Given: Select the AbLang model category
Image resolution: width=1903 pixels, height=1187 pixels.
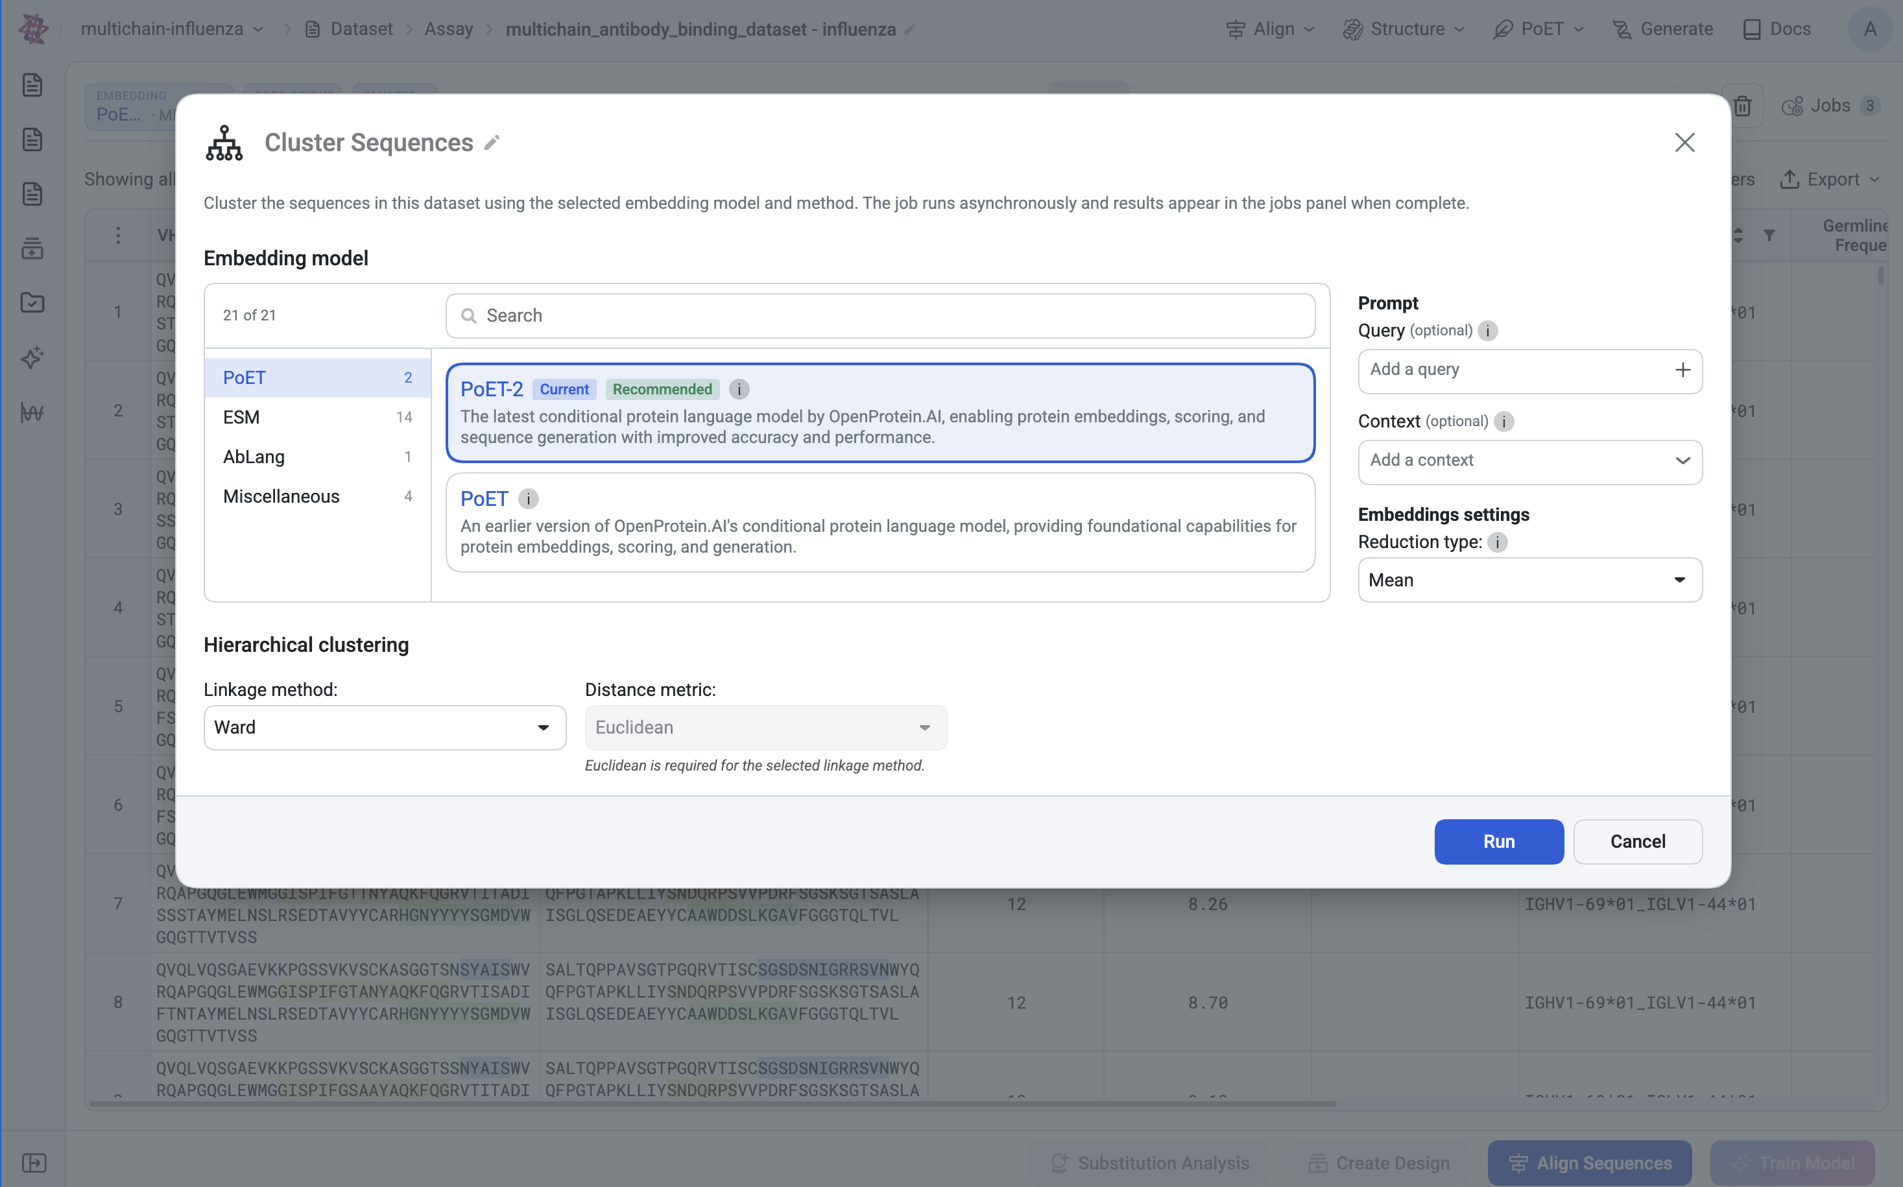Looking at the screenshot, I should 317,457.
